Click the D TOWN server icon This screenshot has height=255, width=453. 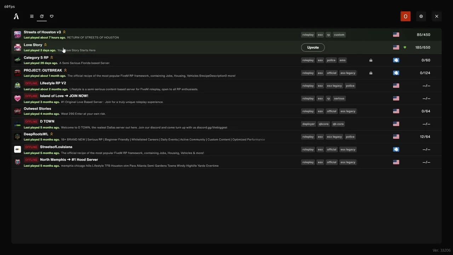click(x=17, y=124)
